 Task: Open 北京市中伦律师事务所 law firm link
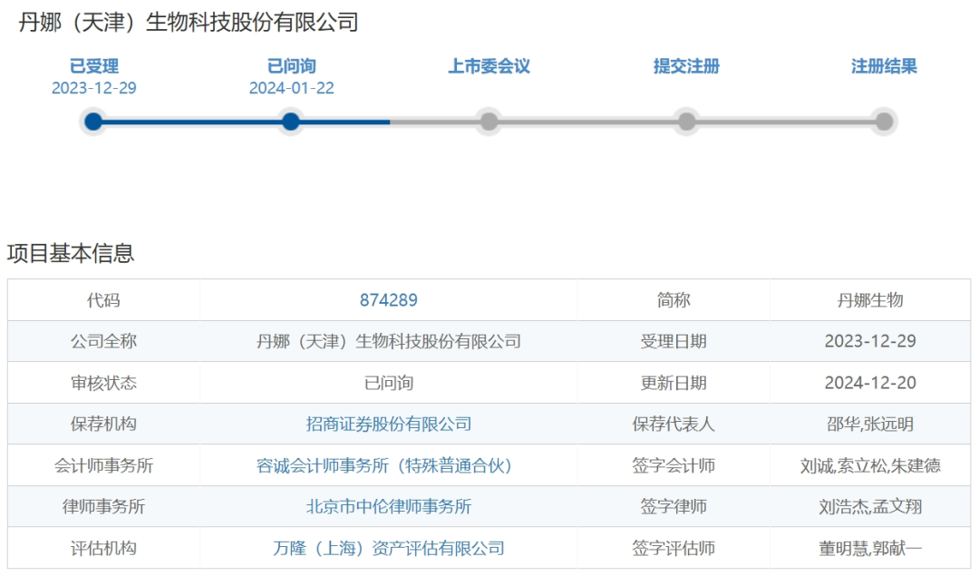pyautogui.click(x=388, y=507)
